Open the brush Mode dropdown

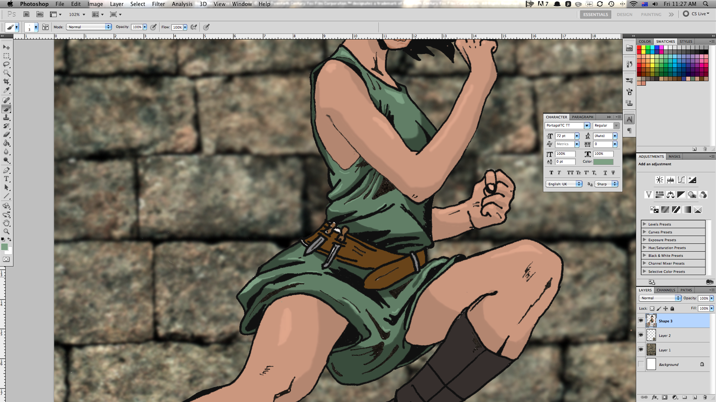tap(89, 27)
